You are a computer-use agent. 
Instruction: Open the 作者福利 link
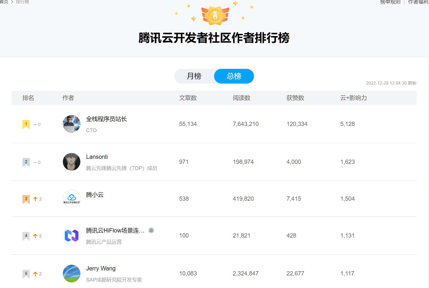[418, 2]
